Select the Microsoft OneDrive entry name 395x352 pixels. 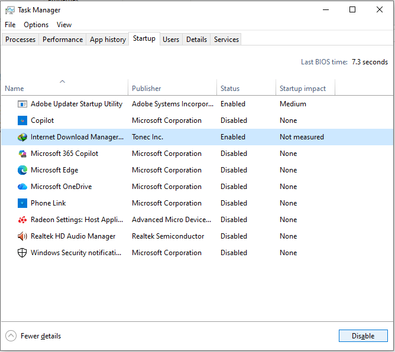(x=61, y=187)
